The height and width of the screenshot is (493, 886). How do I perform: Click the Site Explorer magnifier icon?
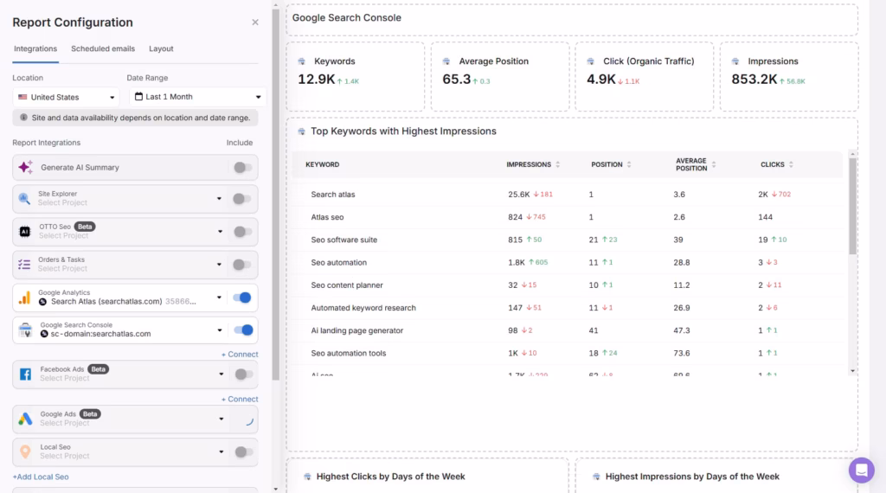point(25,199)
